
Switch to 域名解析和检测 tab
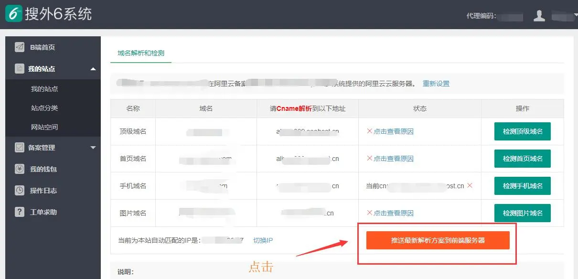[141, 53]
